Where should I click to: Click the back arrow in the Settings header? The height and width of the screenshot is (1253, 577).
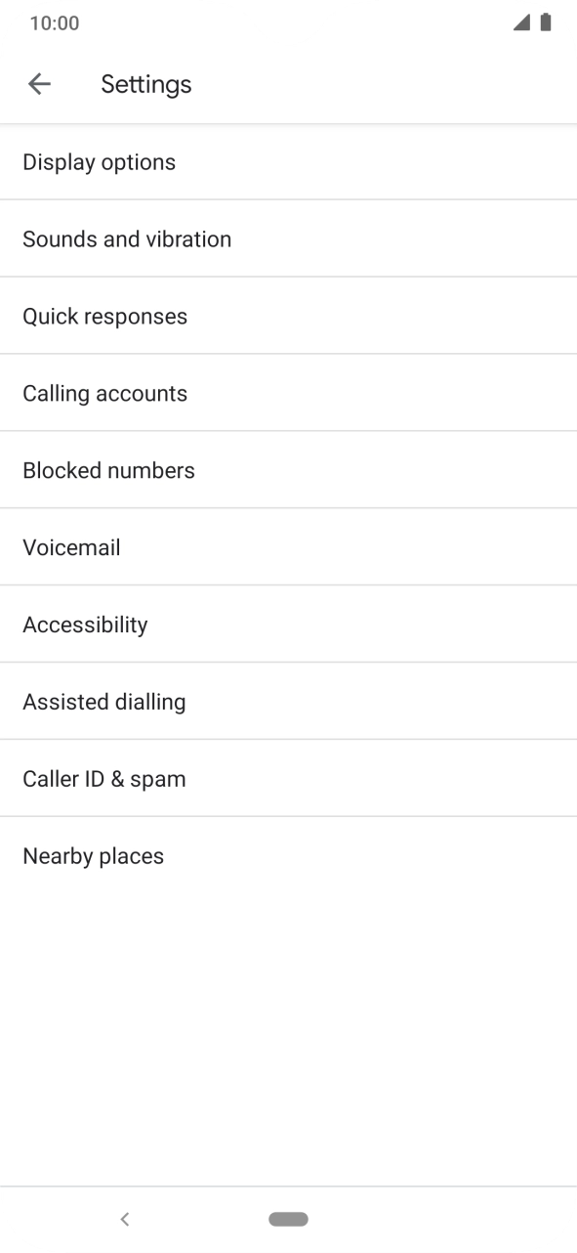[39, 84]
